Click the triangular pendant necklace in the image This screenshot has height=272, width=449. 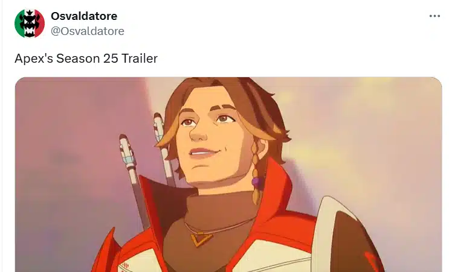[x=202, y=239]
